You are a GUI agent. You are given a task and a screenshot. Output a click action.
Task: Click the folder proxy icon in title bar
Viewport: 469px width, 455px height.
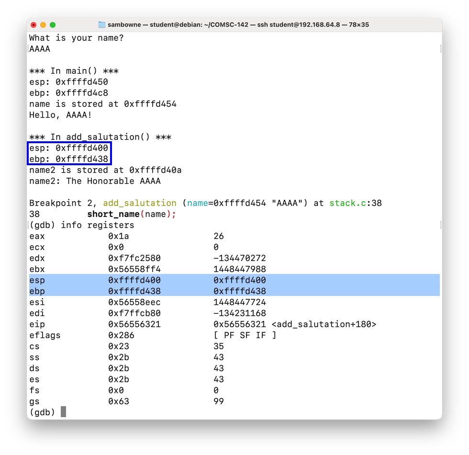click(x=101, y=24)
